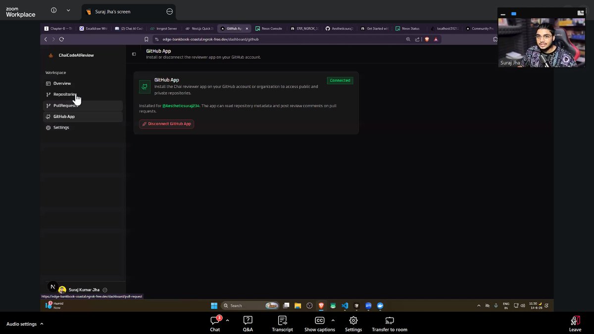594x334 pixels.
Task: Expand the Chat options arrow
Action: 227,321
